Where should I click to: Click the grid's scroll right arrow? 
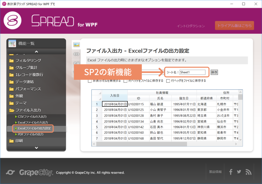click(x=236, y=144)
